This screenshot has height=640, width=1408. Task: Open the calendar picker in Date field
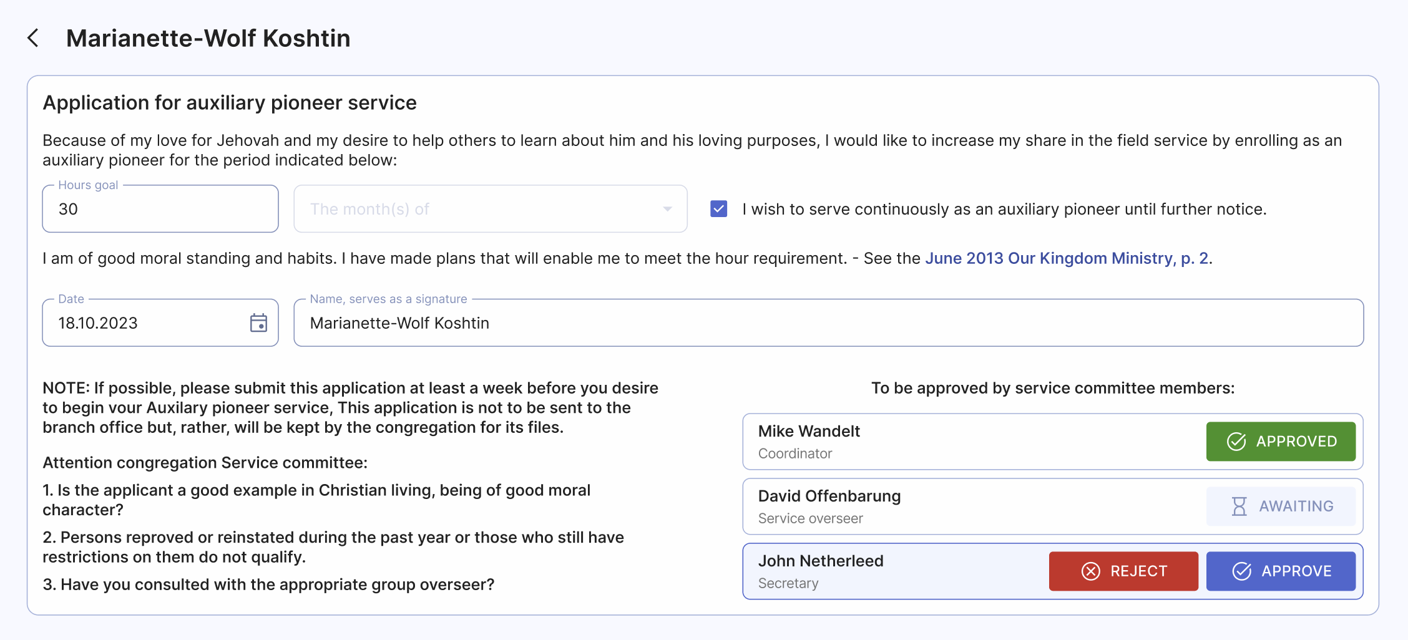click(x=258, y=323)
